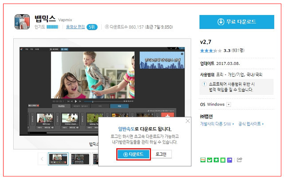Click the 5위 ranking badge

point(92,27)
